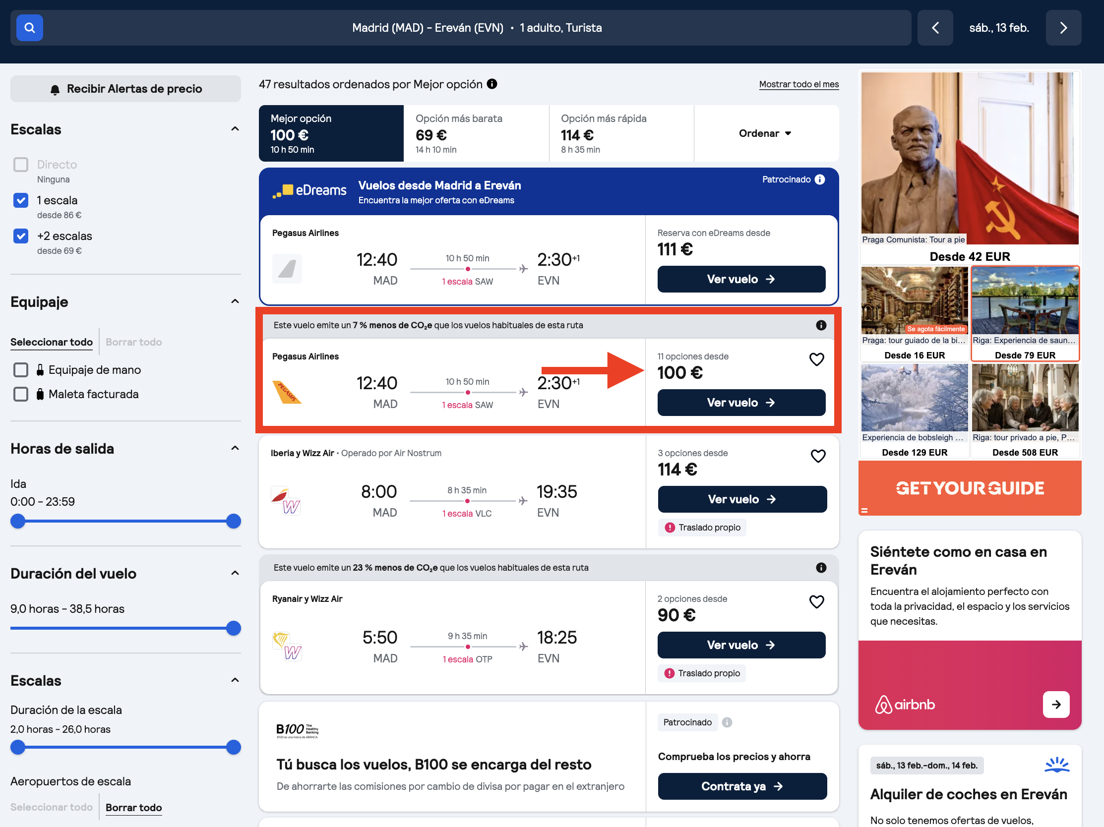Open the Mostrar todo el mes link
The height and width of the screenshot is (827, 1104).
[798, 84]
